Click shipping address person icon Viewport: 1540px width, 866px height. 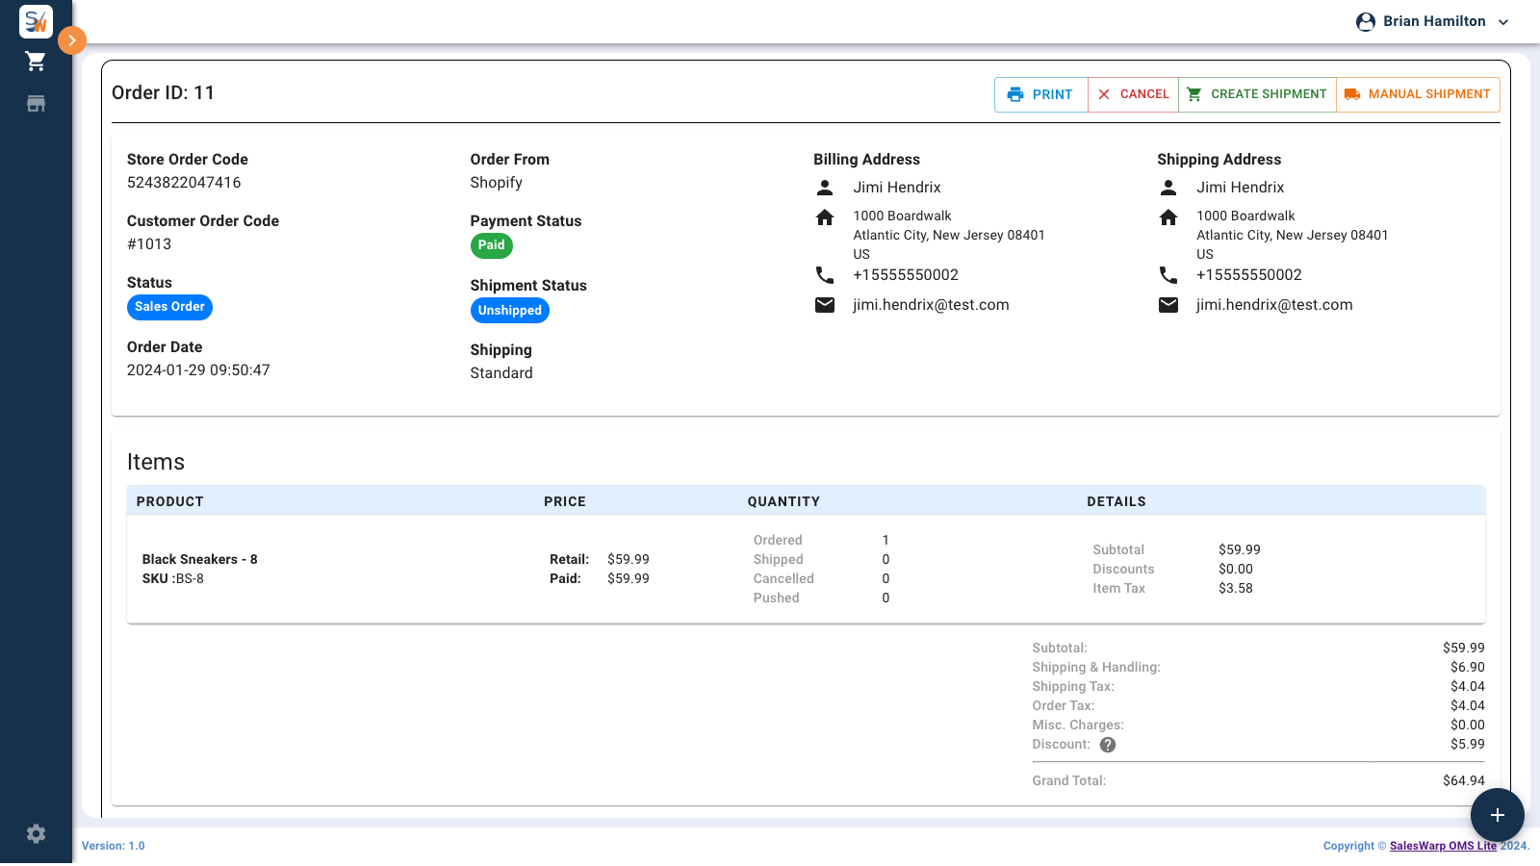1168,188
